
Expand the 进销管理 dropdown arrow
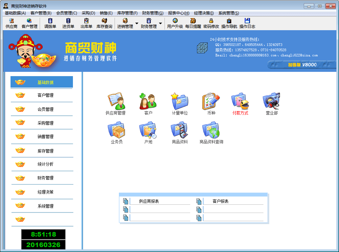point(137,23)
